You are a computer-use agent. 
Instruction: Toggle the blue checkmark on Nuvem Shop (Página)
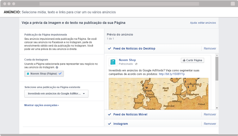(x=60, y=73)
